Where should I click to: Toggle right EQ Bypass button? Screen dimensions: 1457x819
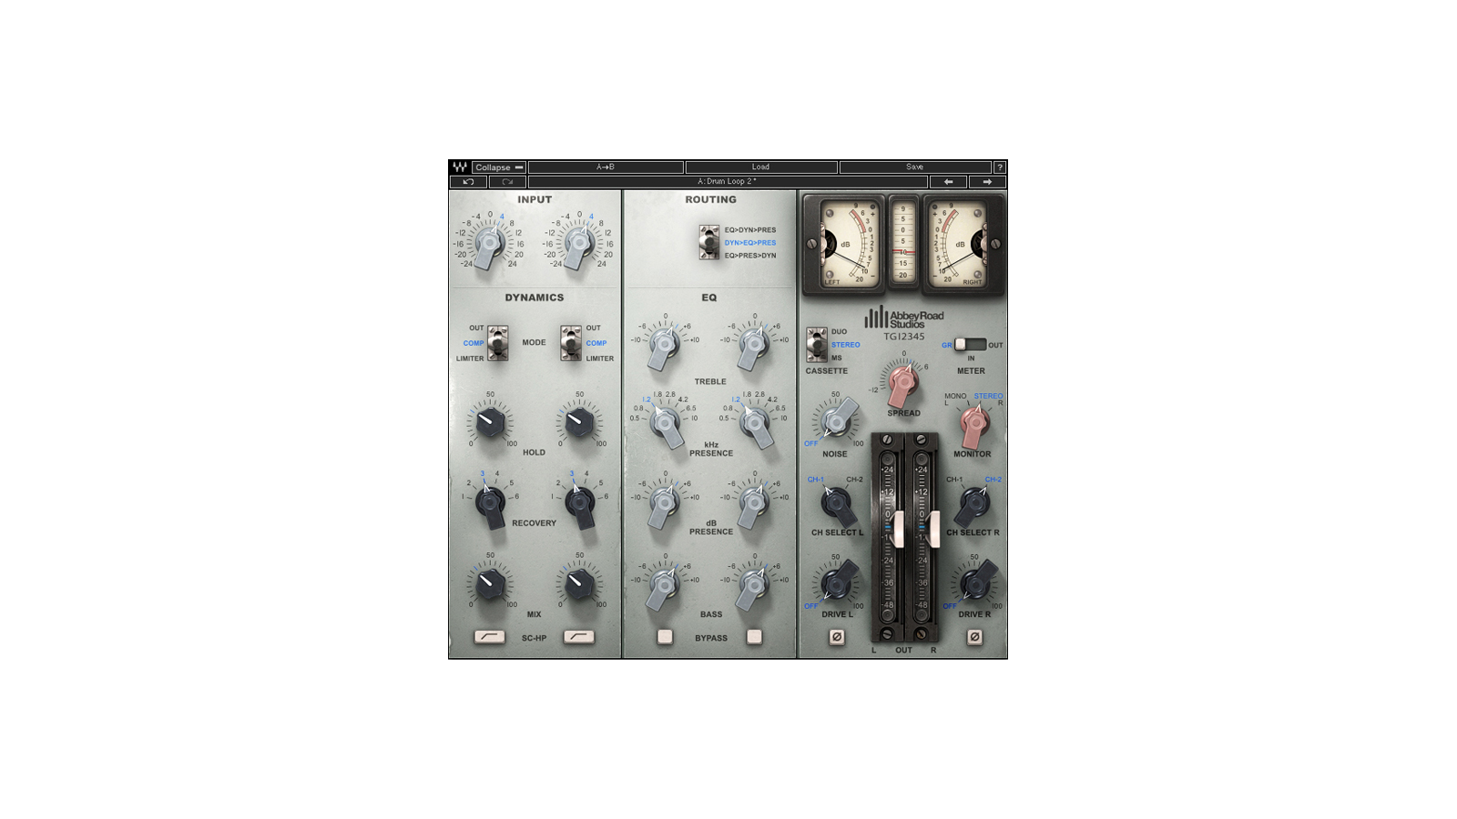(754, 637)
